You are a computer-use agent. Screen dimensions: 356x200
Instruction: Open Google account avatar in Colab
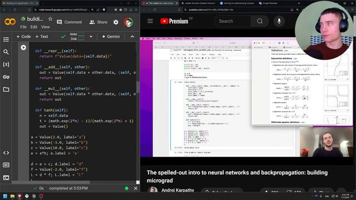[x=128, y=22]
